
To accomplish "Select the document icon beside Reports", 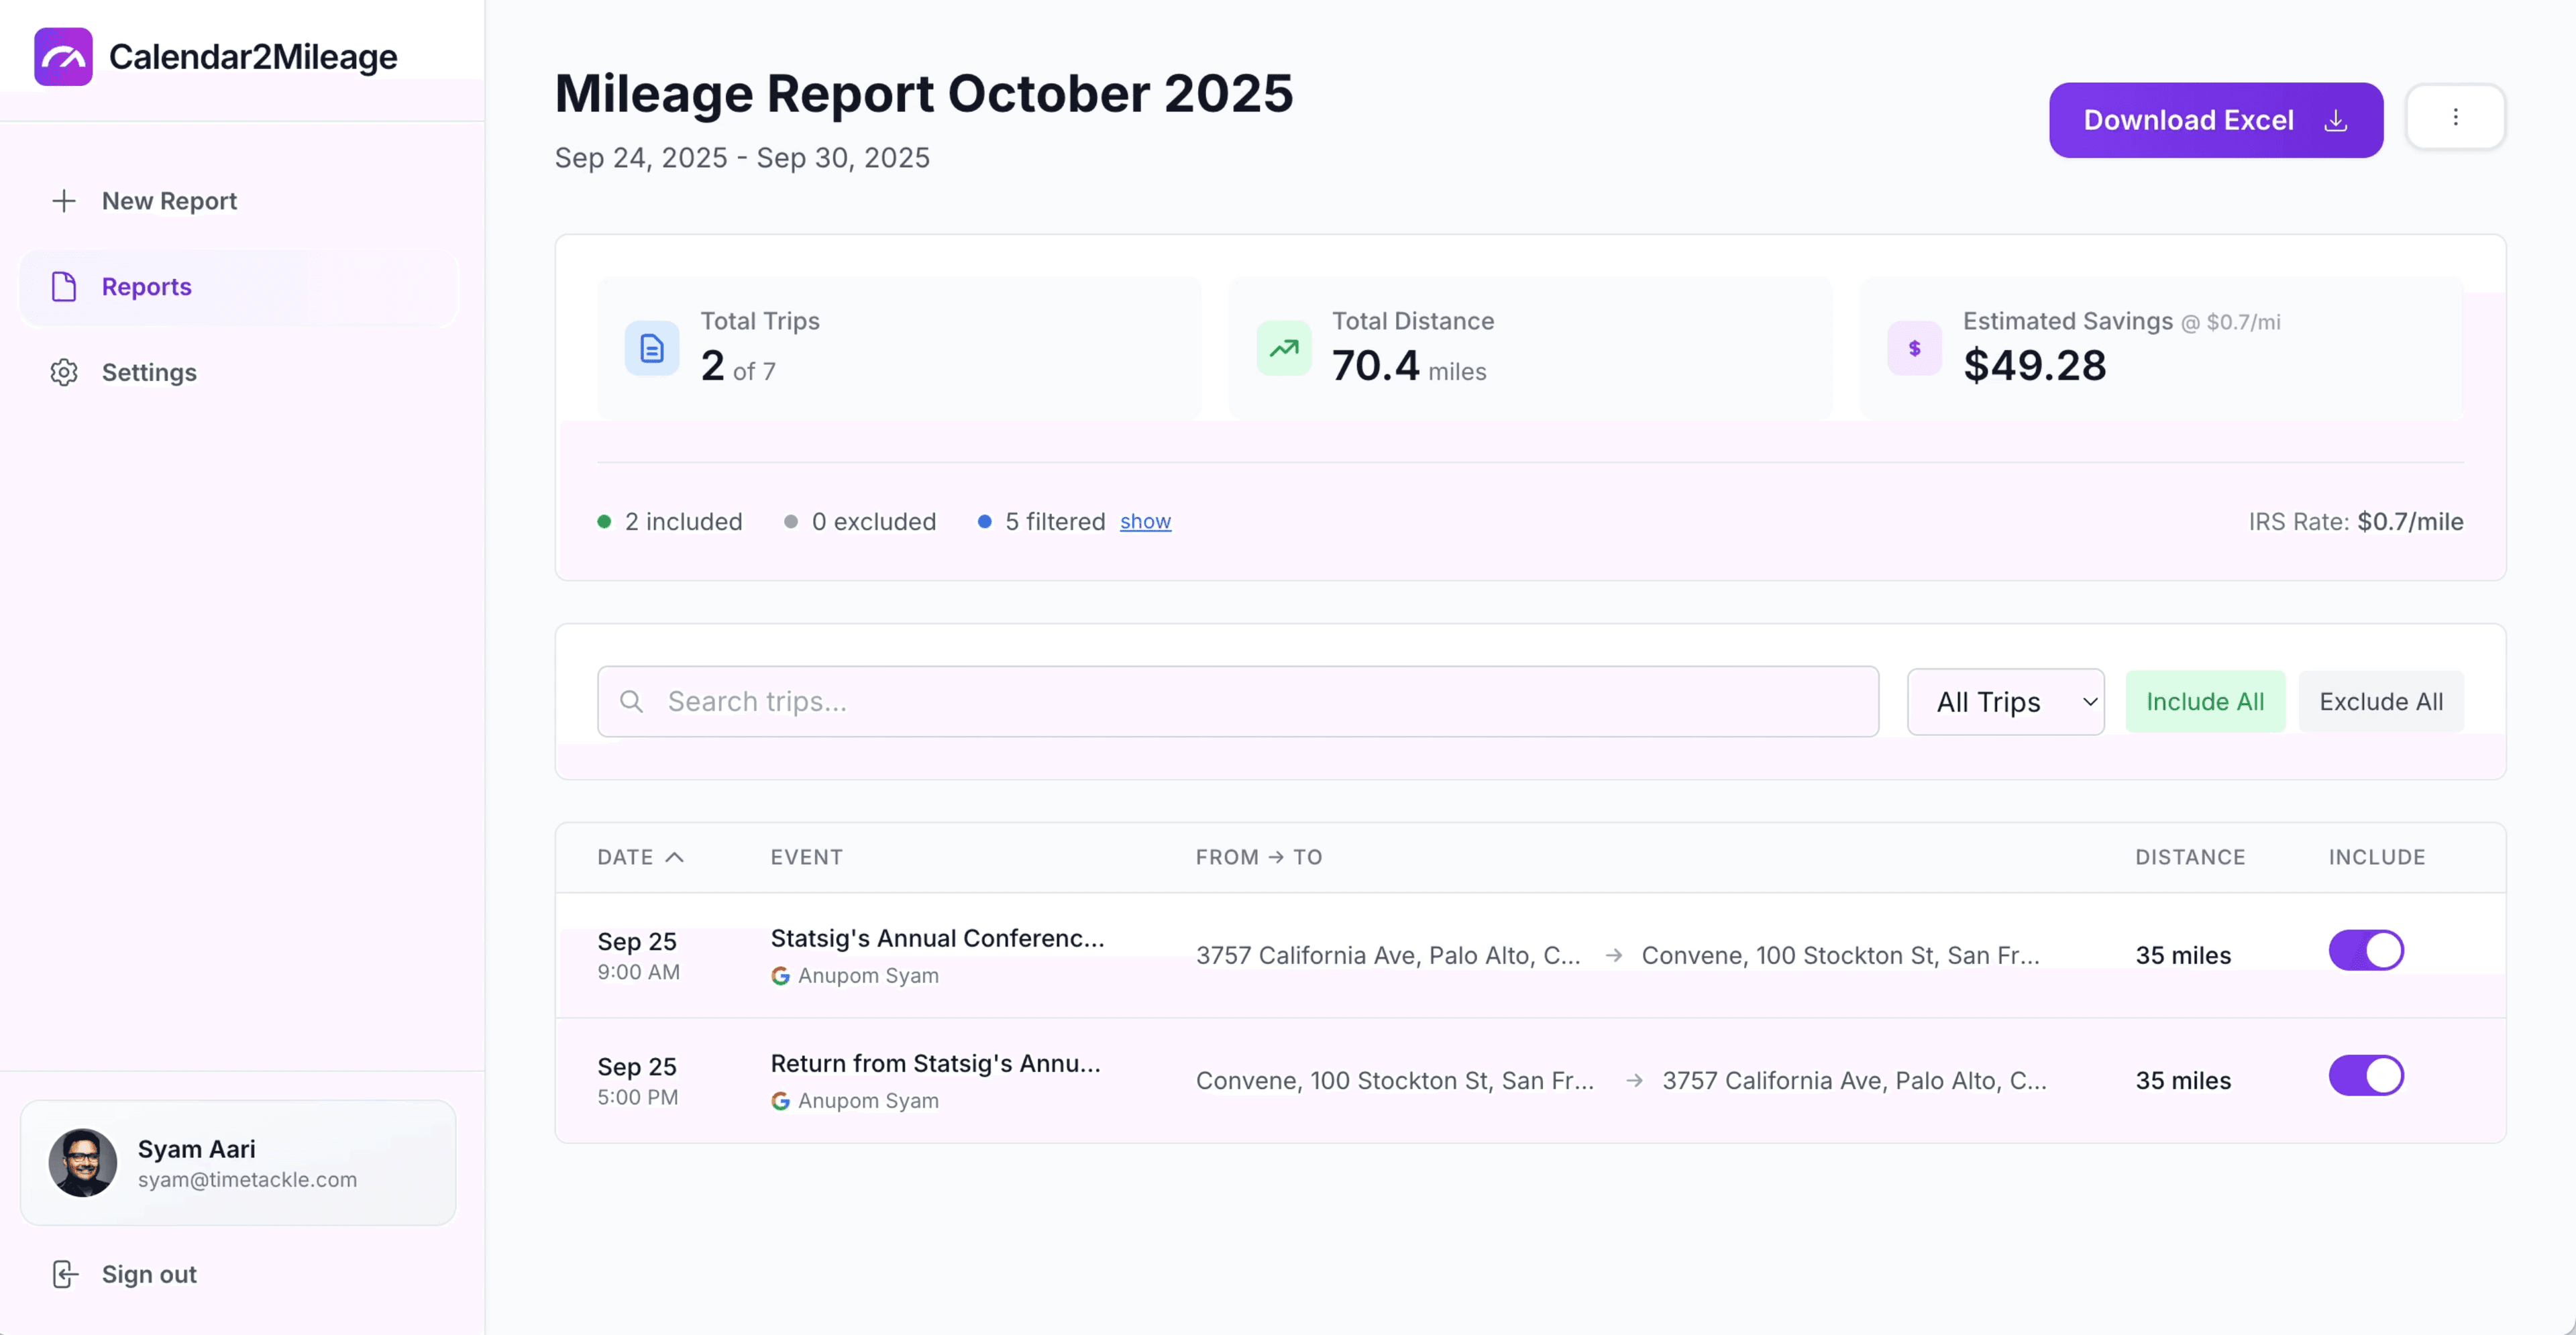I will click(x=64, y=287).
